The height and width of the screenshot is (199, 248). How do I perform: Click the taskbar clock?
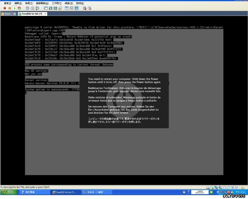[240, 192]
